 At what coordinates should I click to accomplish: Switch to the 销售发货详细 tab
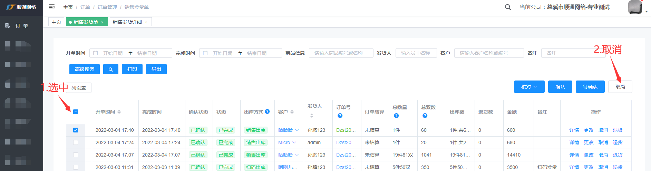tap(127, 22)
